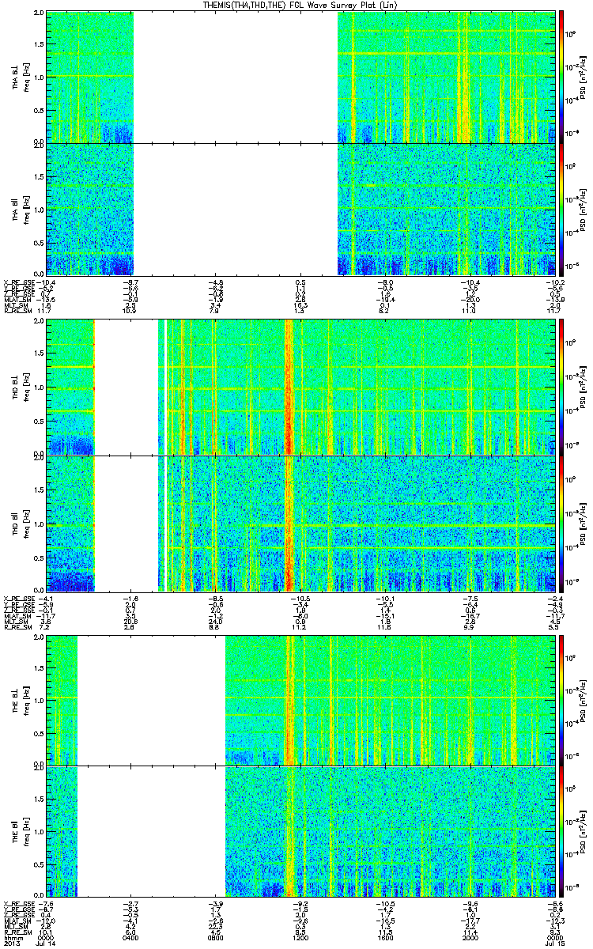Click the THE BL PSD color bar

point(561,701)
